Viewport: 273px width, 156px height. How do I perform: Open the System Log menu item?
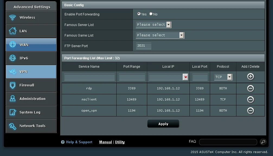[31, 112]
